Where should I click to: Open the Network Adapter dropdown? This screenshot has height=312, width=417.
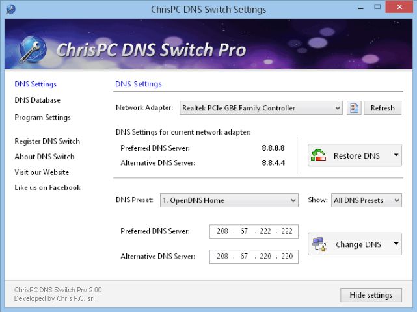[x=261, y=108]
